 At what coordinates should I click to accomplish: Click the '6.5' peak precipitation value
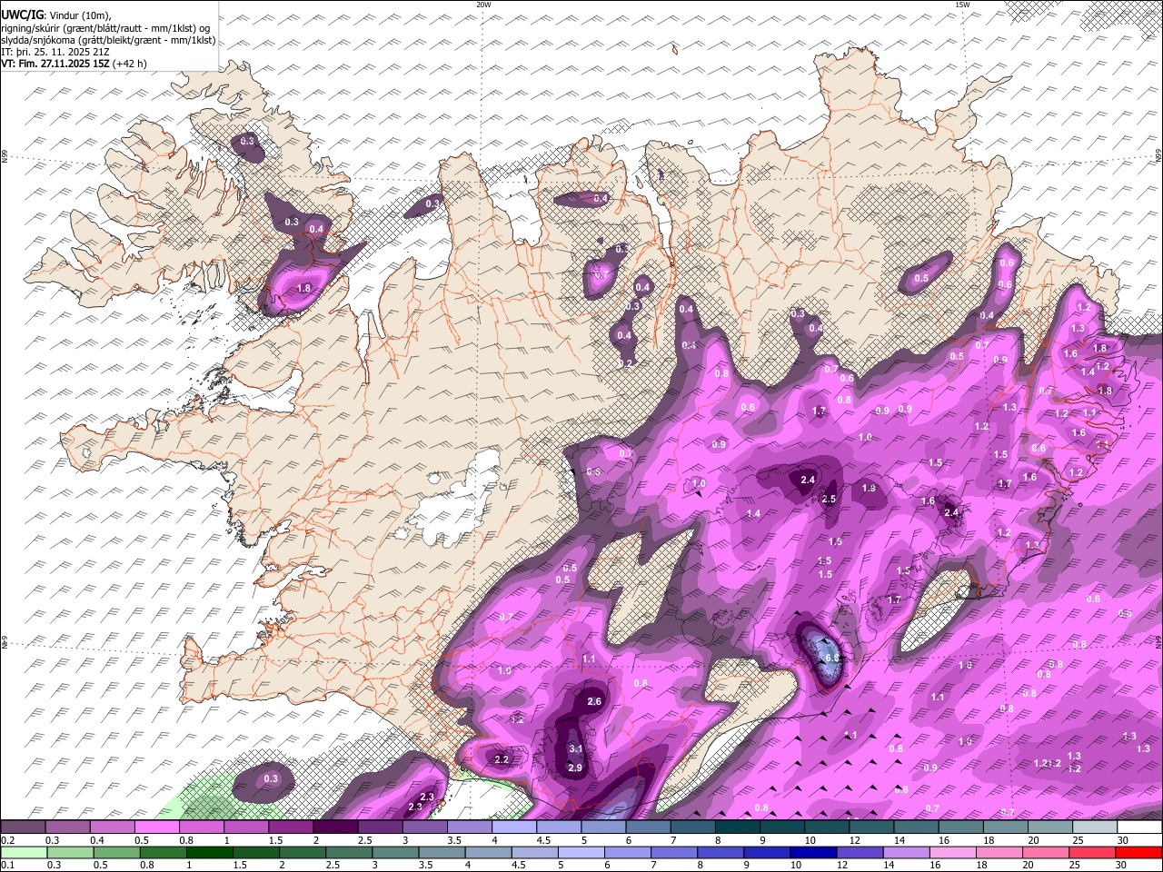pos(831,658)
